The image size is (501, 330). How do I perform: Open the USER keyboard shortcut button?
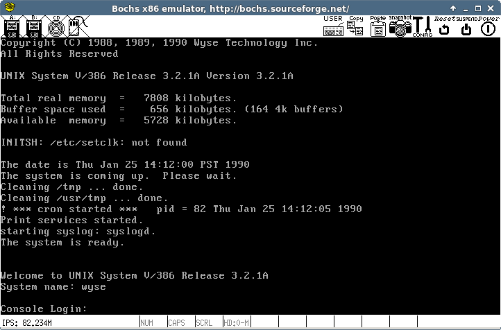[x=333, y=26]
